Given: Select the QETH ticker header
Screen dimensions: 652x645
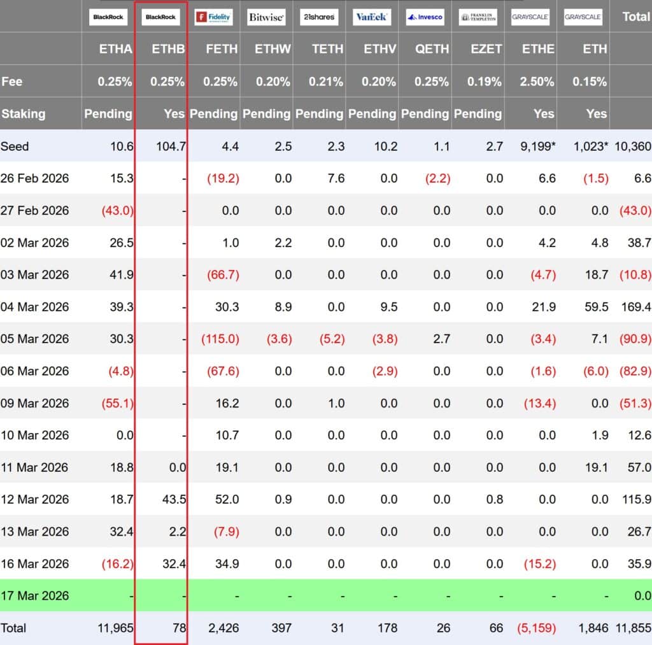Looking at the screenshot, I should 432,49.
